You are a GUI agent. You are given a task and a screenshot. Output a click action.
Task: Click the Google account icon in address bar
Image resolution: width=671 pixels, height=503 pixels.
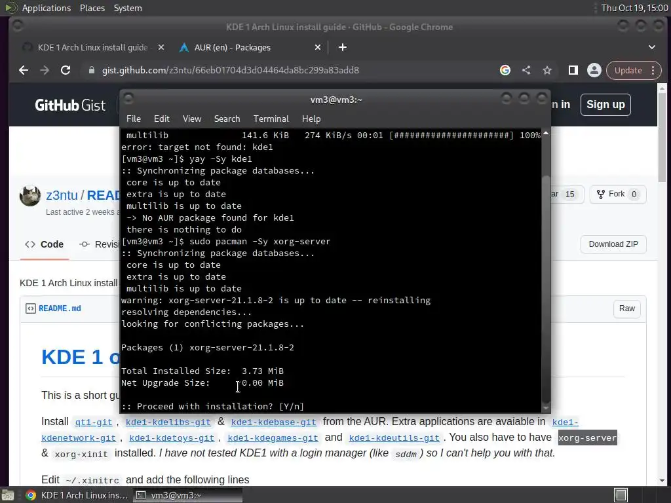click(505, 70)
